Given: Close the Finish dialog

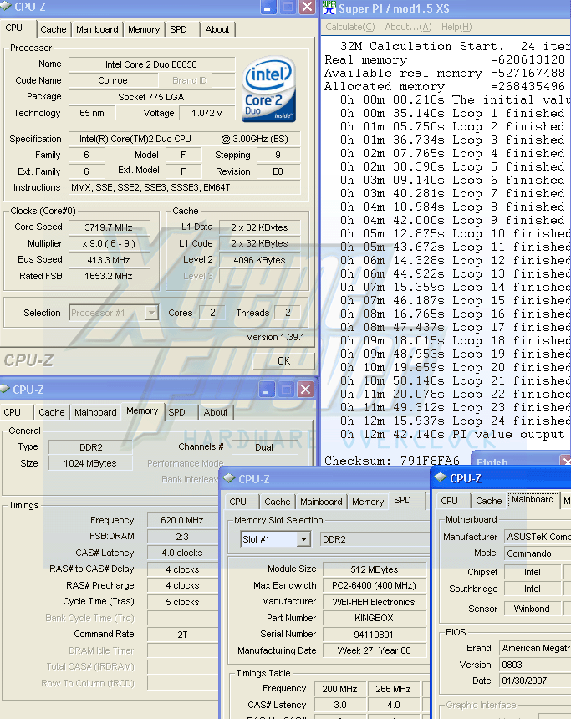Looking at the screenshot, I should [565, 461].
